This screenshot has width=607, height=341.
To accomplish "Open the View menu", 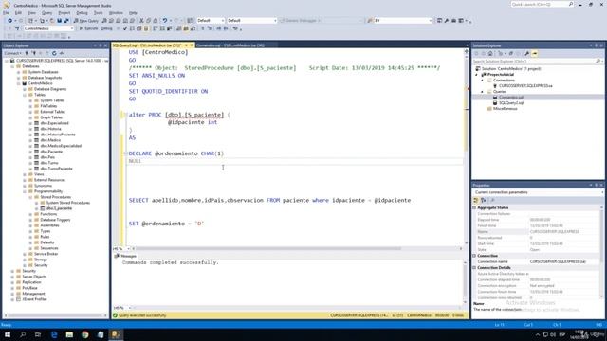I will [x=31, y=12].
